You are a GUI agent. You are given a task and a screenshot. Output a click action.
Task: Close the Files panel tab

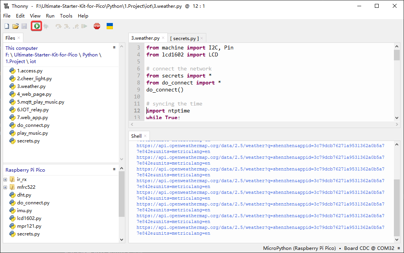coord(19,38)
